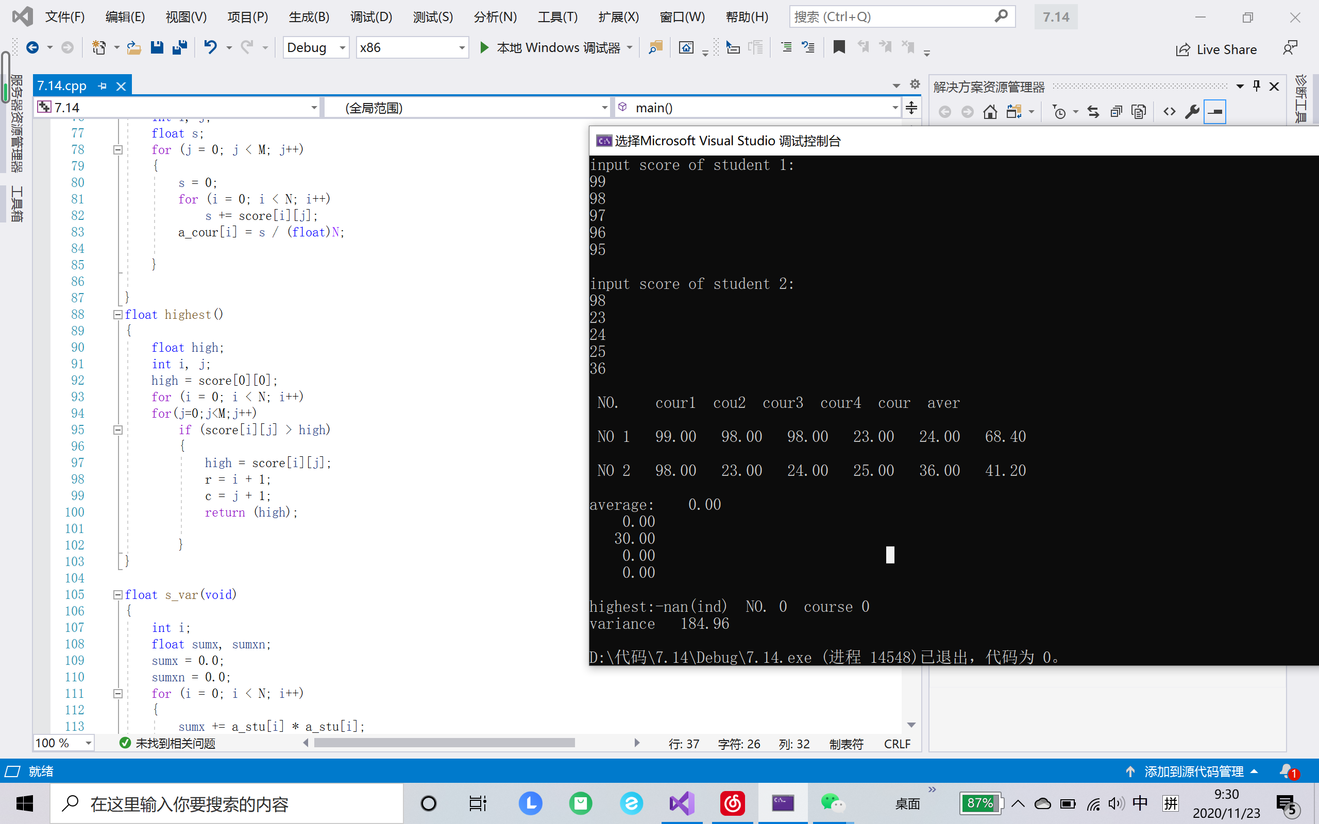Click the horizontal scrollbar of code editor
Image resolution: width=1319 pixels, height=824 pixels.
pos(444,743)
